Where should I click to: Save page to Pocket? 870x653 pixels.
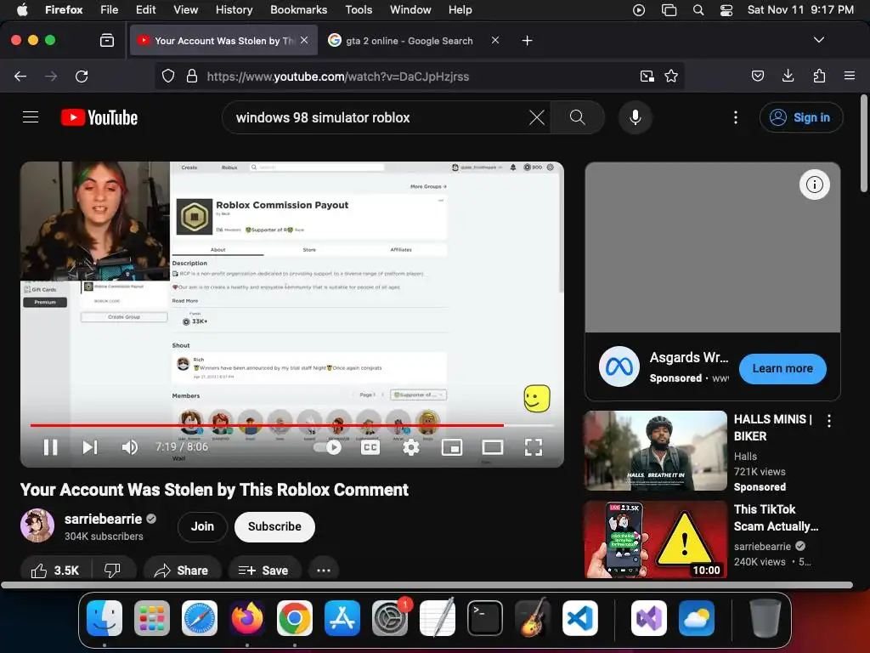758,76
